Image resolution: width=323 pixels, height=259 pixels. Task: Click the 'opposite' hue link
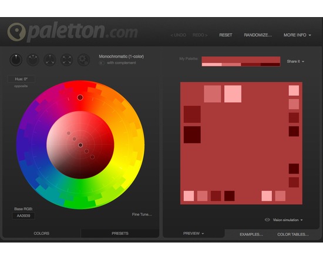click(21, 86)
